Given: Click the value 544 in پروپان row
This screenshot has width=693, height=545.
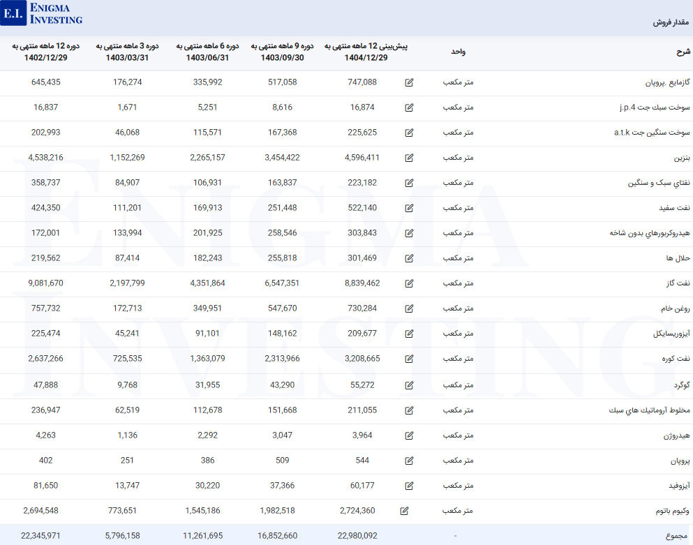Looking at the screenshot, I should (362, 460).
